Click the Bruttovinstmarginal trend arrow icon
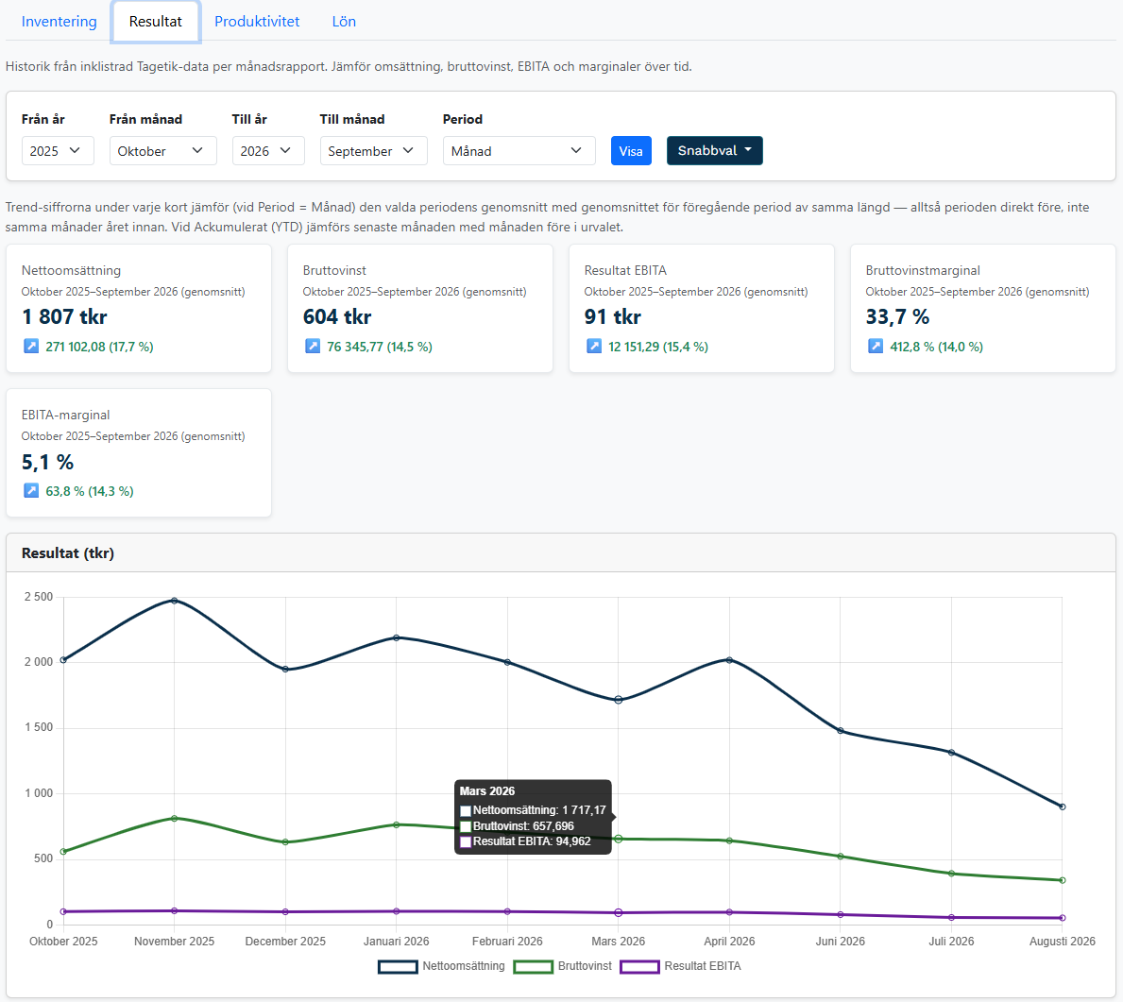 (876, 347)
